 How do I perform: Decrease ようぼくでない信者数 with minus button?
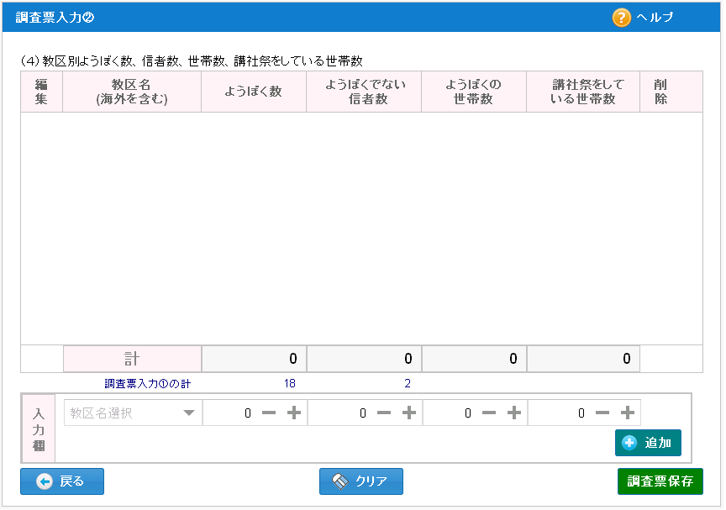pyautogui.click(x=385, y=414)
